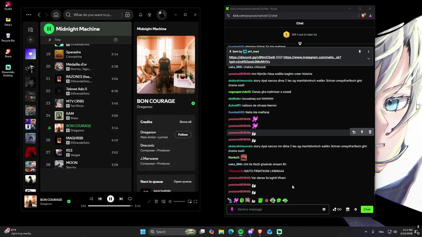Pause playback from Midnight Machine header button
422x237 pixels.
pos(49,29)
